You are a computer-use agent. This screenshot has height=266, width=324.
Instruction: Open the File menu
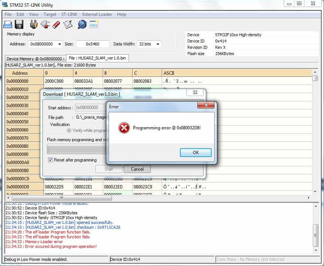click(x=8, y=14)
